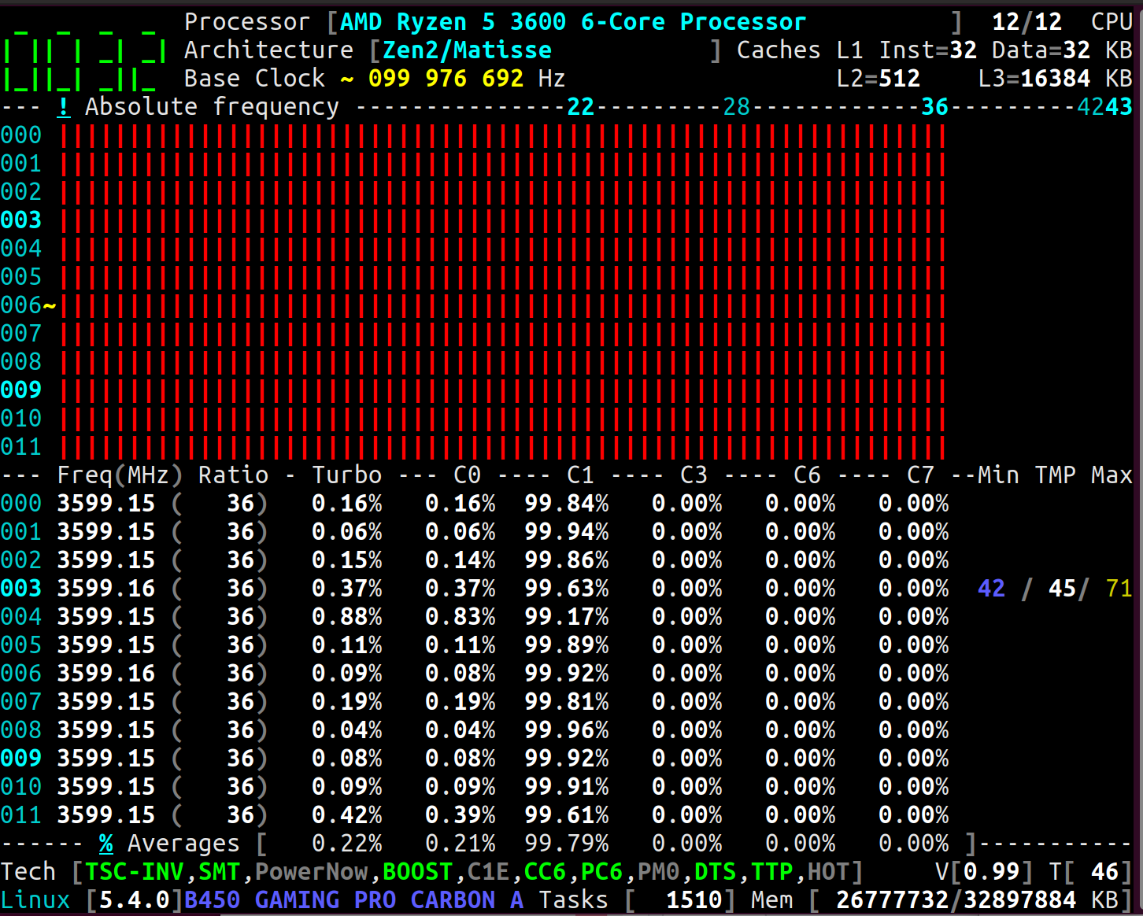This screenshot has height=916, width=1143.
Task: Click the CPU 011 frequency bar
Action: tap(503, 447)
